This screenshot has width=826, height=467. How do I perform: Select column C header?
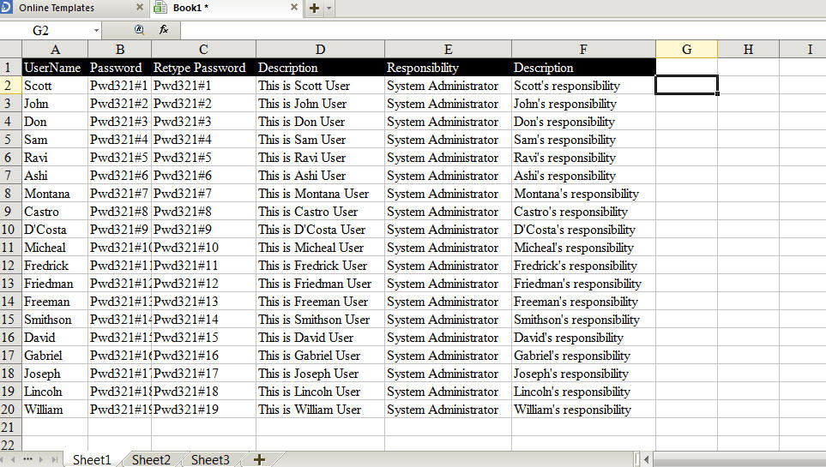click(203, 50)
